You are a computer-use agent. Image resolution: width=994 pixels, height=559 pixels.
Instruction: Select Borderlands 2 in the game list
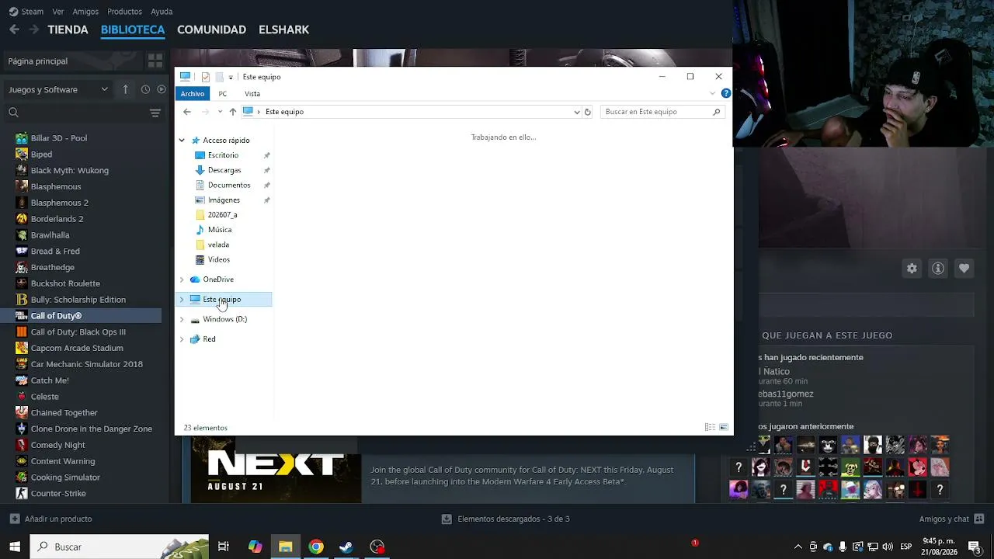coord(57,219)
